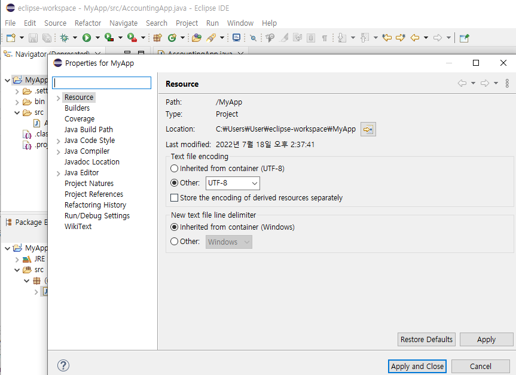The width and height of the screenshot is (516, 375).
Task: Click the Restore Defaults button
Action: [x=426, y=340]
